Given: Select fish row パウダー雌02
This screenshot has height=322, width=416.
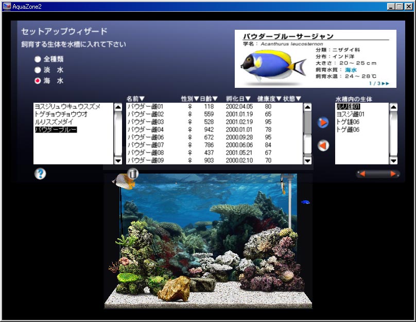Looking at the screenshot, I should (x=214, y=115).
